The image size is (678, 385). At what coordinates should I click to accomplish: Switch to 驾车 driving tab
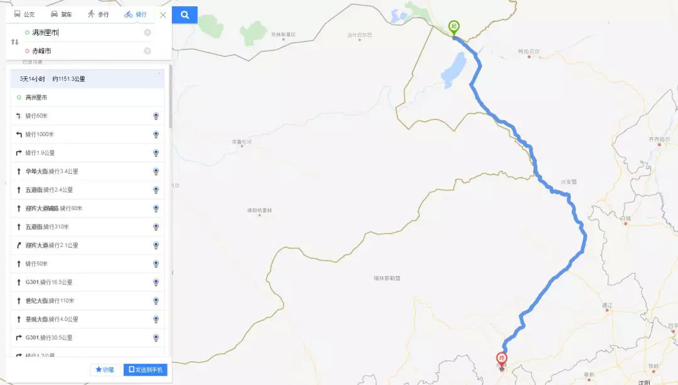click(62, 14)
